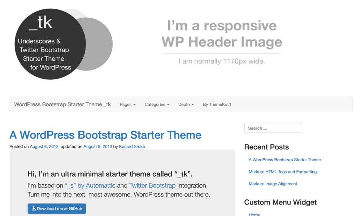
Task: Click the August 6, 2013 posted date
Action: pos(44,147)
